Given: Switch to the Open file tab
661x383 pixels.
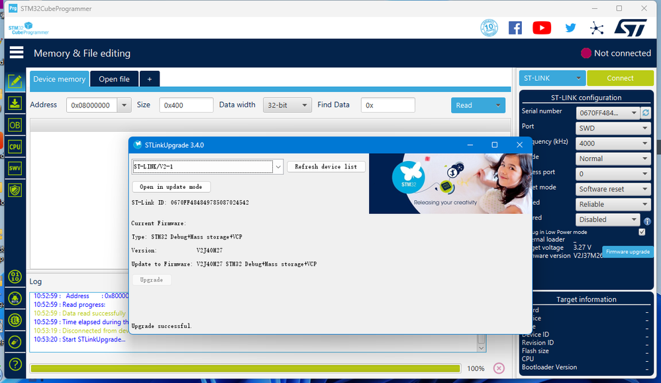Looking at the screenshot, I should tap(114, 79).
